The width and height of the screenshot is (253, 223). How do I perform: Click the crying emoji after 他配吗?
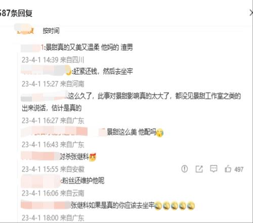tap(160, 133)
